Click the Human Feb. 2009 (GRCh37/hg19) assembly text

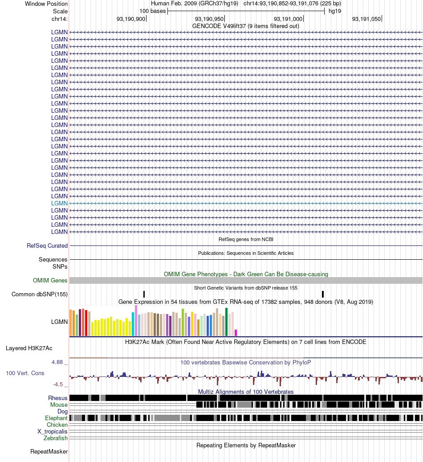(195, 4)
